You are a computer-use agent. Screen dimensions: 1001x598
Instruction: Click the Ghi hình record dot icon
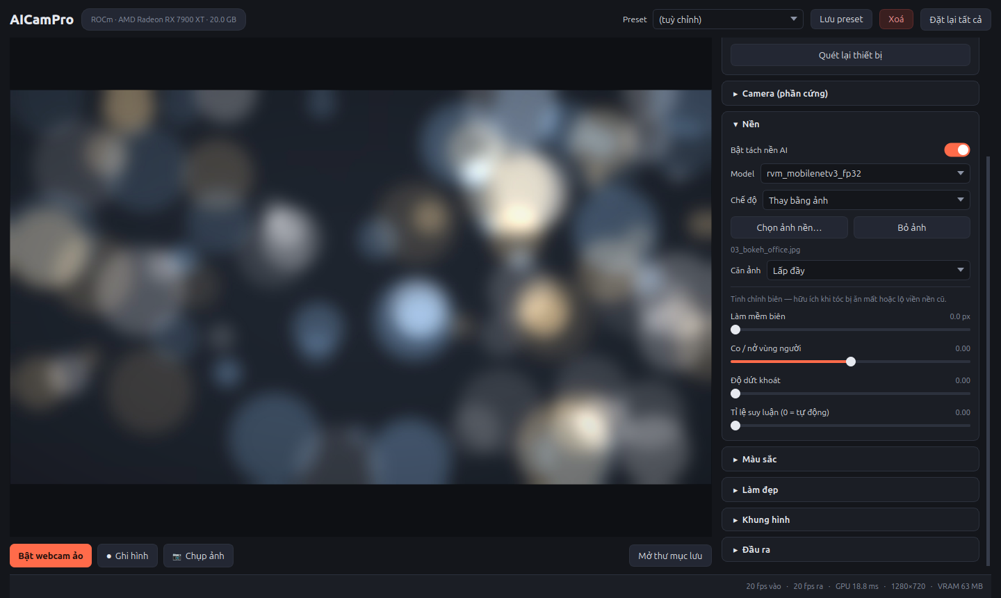tap(109, 556)
